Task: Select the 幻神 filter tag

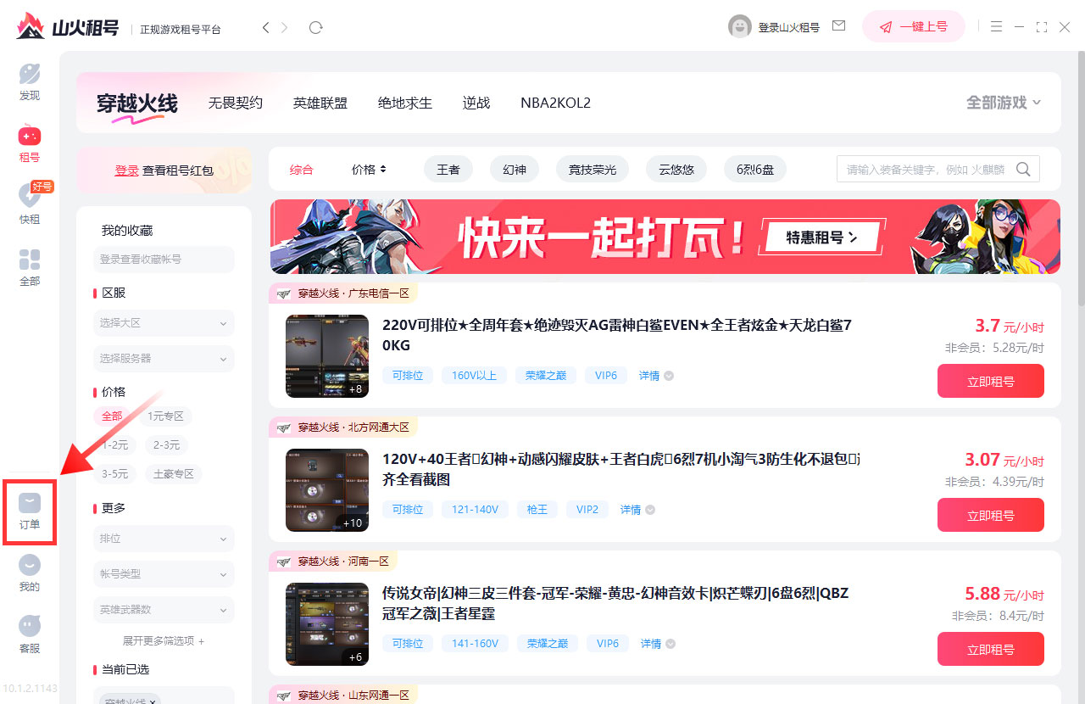Action: (x=515, y=170)
